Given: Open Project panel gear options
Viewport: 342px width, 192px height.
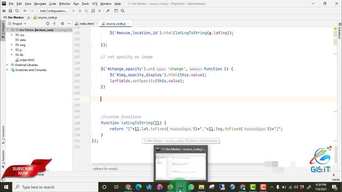Looking at the screenshot, I should coord(63,23).
